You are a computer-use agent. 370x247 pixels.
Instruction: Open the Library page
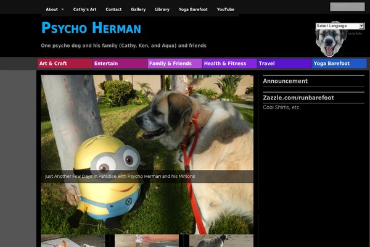click(162, 9)
